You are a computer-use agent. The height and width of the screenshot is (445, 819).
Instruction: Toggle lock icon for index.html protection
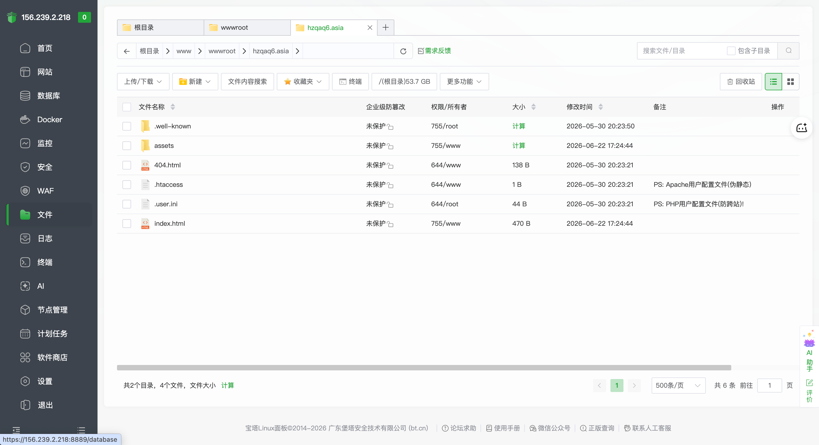[x=391, y=224]
